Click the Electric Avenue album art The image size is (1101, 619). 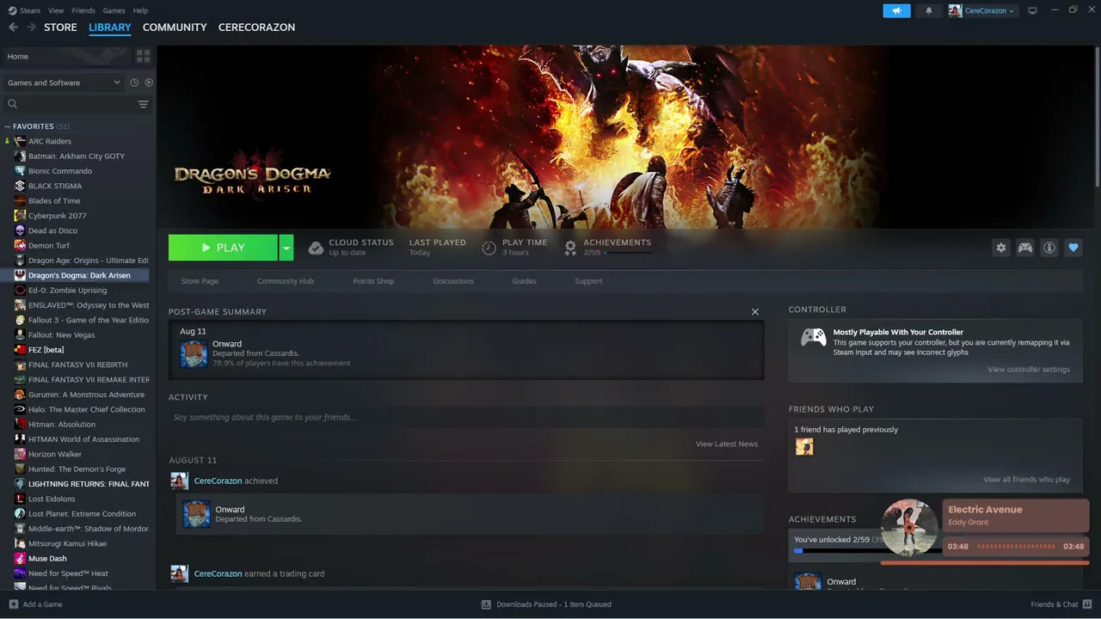pos(909,528)
